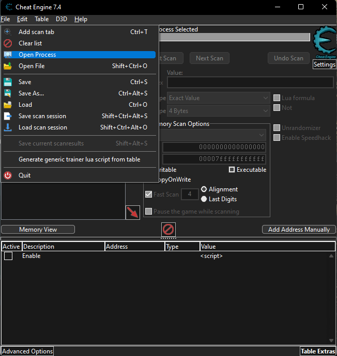Click the Cheat Engine logo at top right
The width and height of the screenshot is (337, 356).
(325, 42)
